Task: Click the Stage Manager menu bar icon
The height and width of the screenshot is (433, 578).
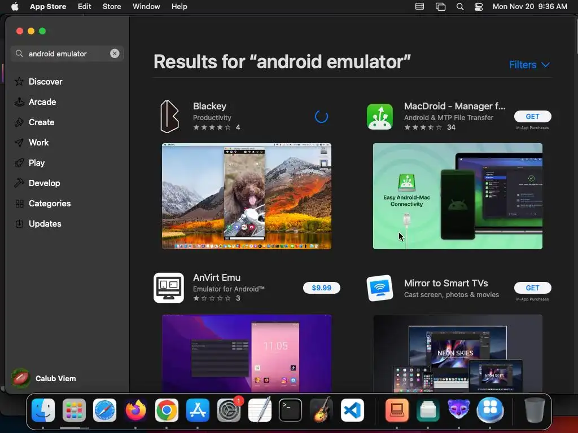Action: point(440,7)
